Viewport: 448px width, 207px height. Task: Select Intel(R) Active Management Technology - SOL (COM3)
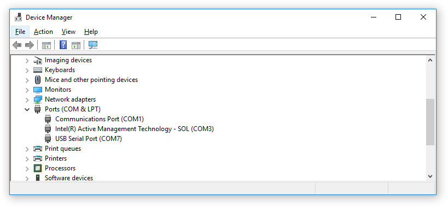[135, 129]
